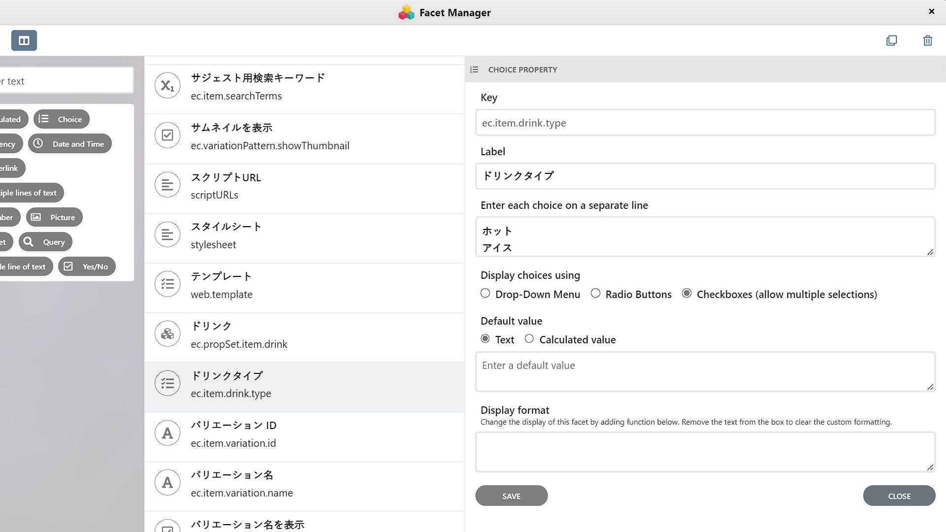Click the Choice facet type chip

pos(62,119)
